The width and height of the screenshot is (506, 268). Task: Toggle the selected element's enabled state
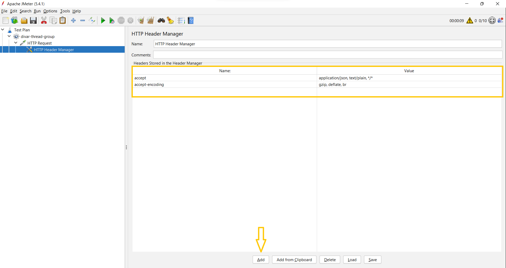[92, 21]
